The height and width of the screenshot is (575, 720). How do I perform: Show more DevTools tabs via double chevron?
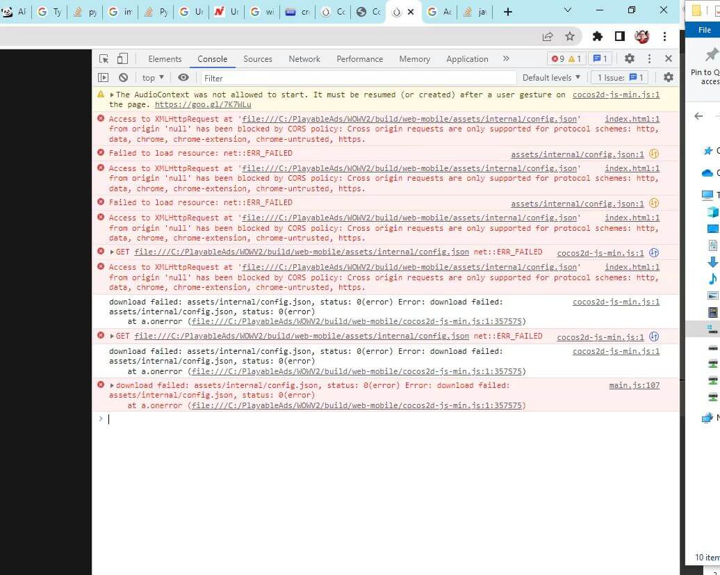[x=505, y=59]
